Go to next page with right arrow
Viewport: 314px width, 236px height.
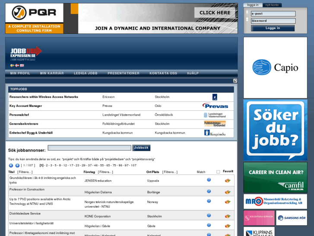[x=17, y=165]
